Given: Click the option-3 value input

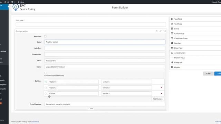Looking at the screenshot, I should pyautogui.click(x=126, y=93).
